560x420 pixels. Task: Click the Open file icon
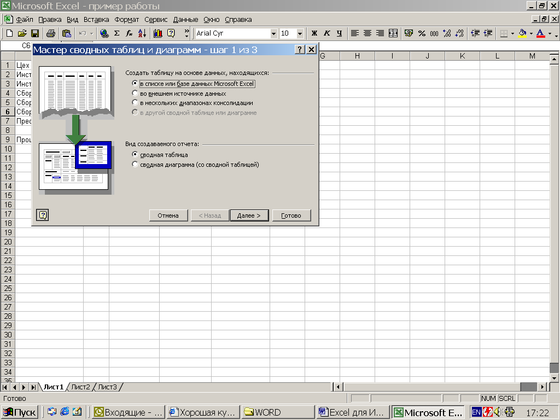[22, 33]
